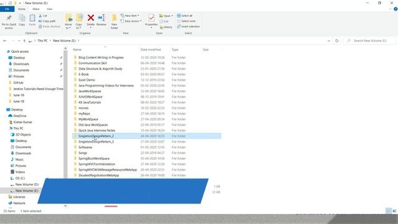Click the Rename icon
398x224 pixels.
point(101,17)
